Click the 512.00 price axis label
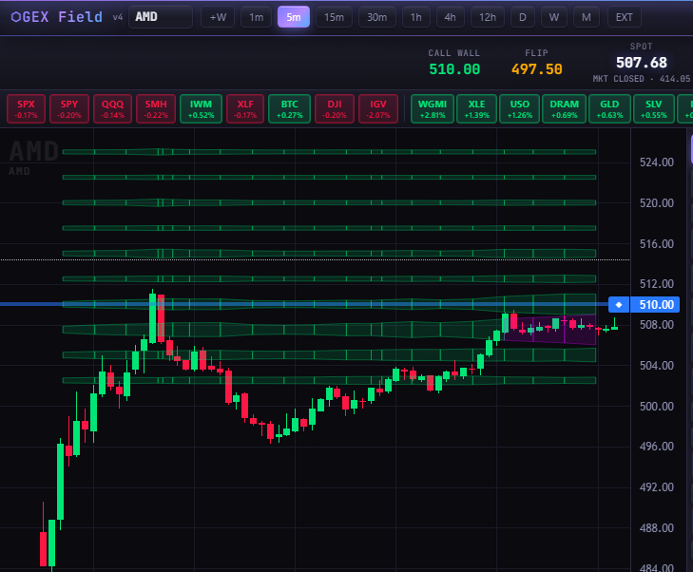Image resolution: width=693 pixels, height=572 pixels. (x=657, y=283)
